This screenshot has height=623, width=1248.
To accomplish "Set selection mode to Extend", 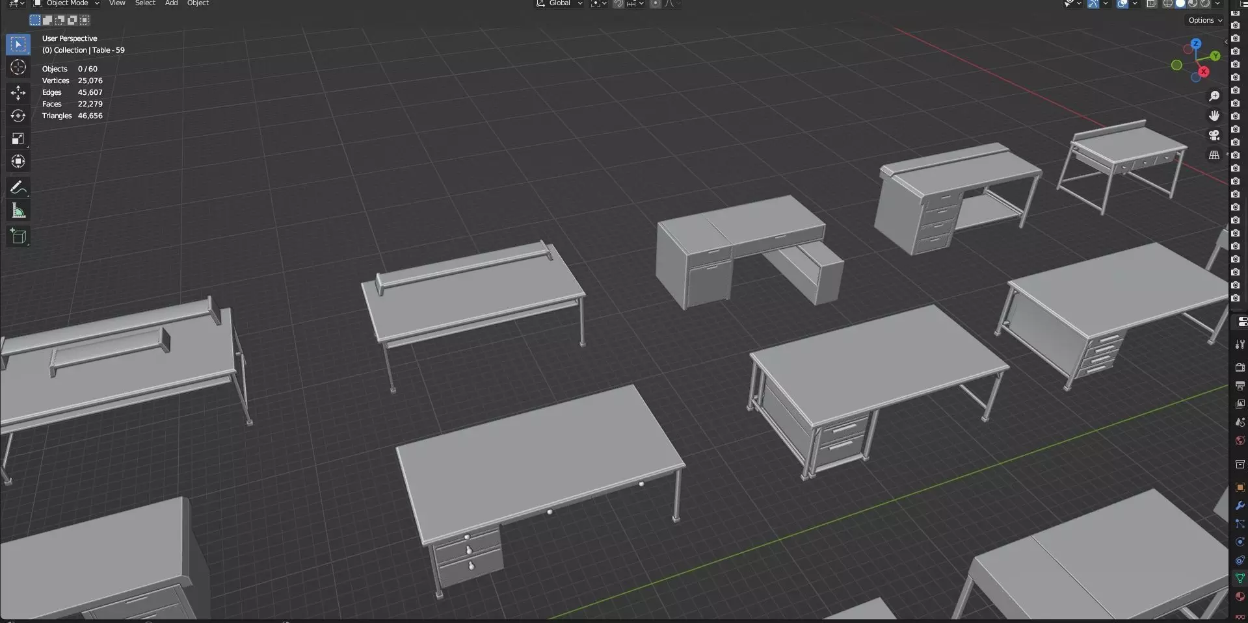I will 47,20.
